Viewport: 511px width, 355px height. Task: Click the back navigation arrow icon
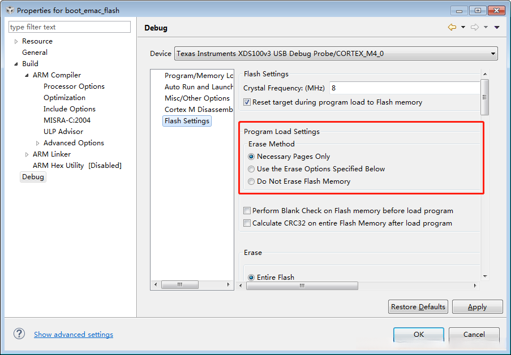point(452,27)
